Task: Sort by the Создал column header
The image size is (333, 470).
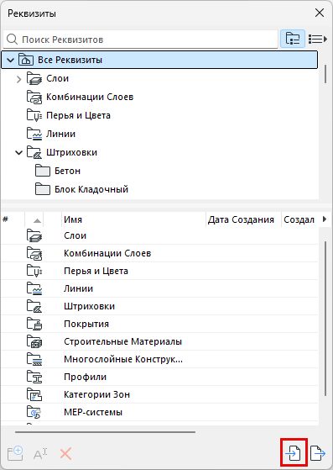Action: click(299, 219)
